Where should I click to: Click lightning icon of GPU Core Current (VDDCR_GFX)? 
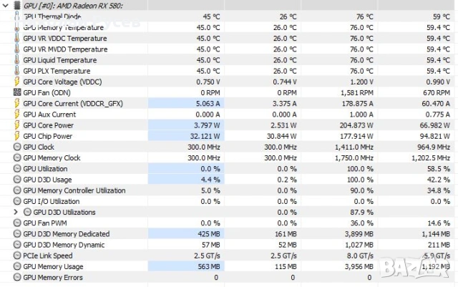click(x=17, y=103)
